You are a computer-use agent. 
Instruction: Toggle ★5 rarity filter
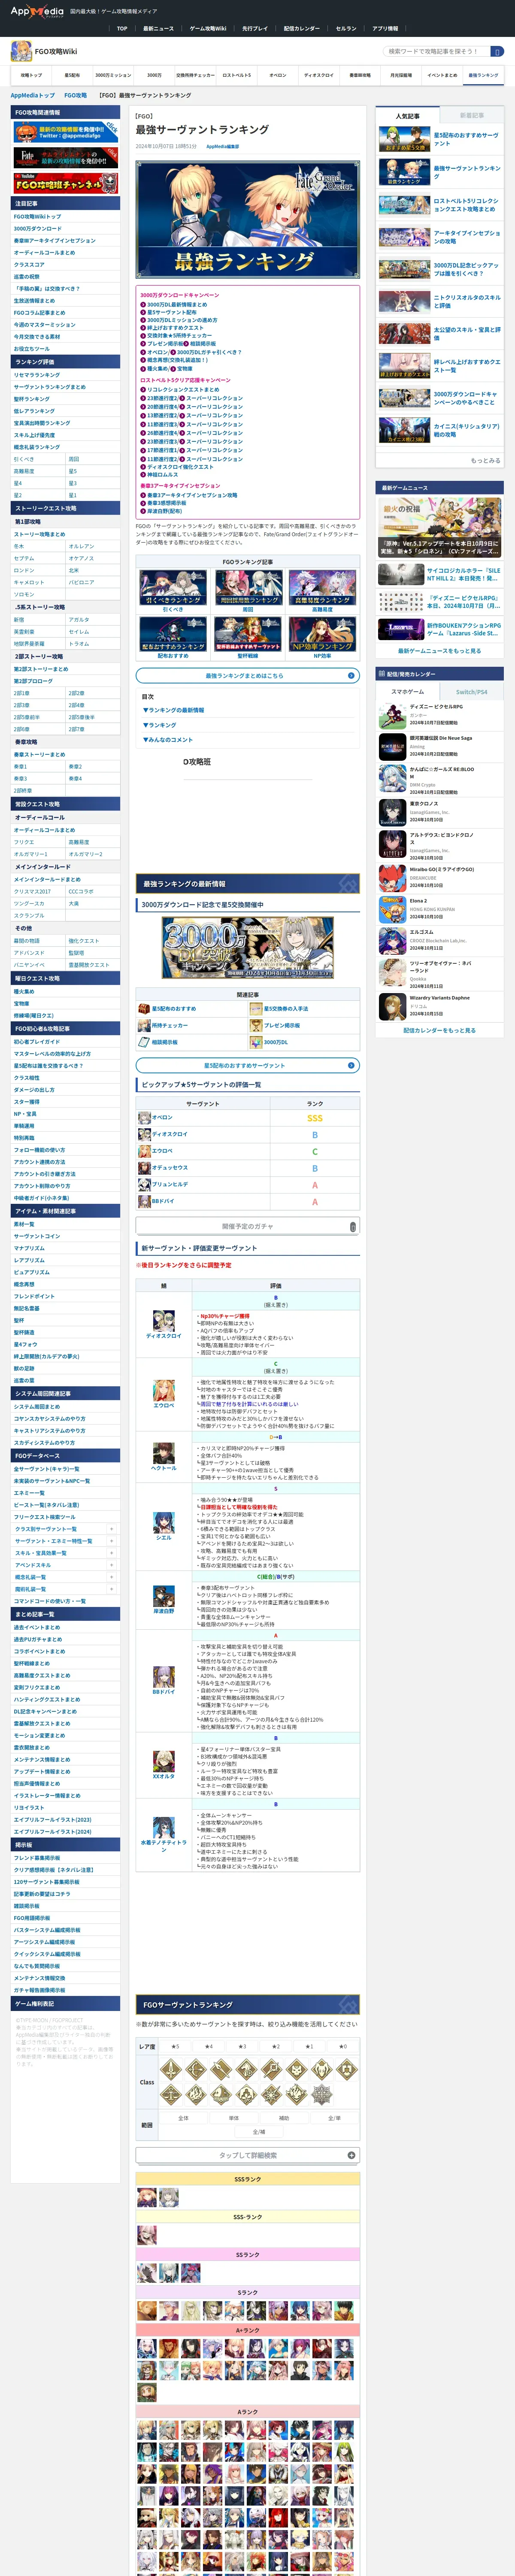tap(176, 2046)
